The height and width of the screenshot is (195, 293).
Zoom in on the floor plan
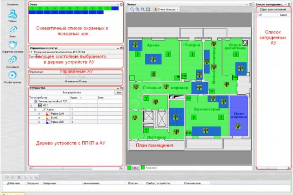click(x=138, y=9)
